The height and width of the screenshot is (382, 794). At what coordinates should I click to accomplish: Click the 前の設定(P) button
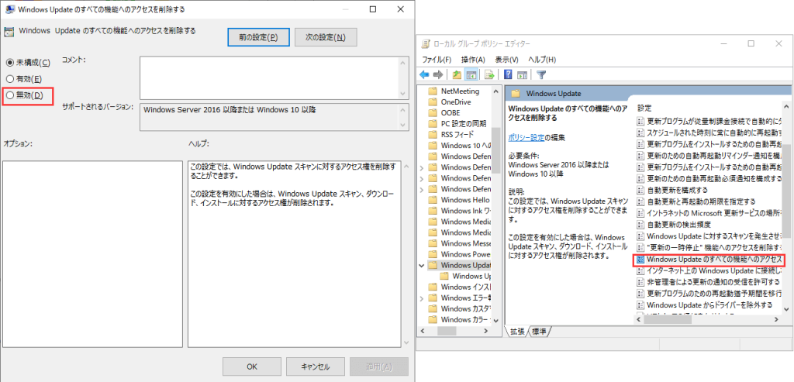(x=258, y=37)
